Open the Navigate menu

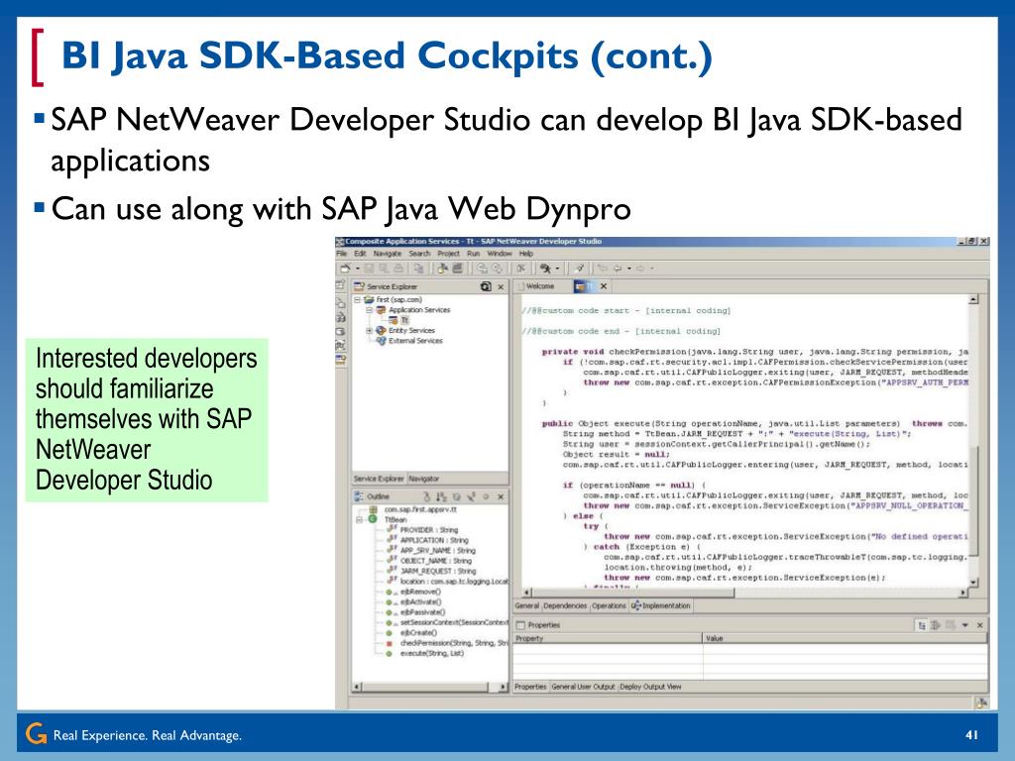click(388, 254)
